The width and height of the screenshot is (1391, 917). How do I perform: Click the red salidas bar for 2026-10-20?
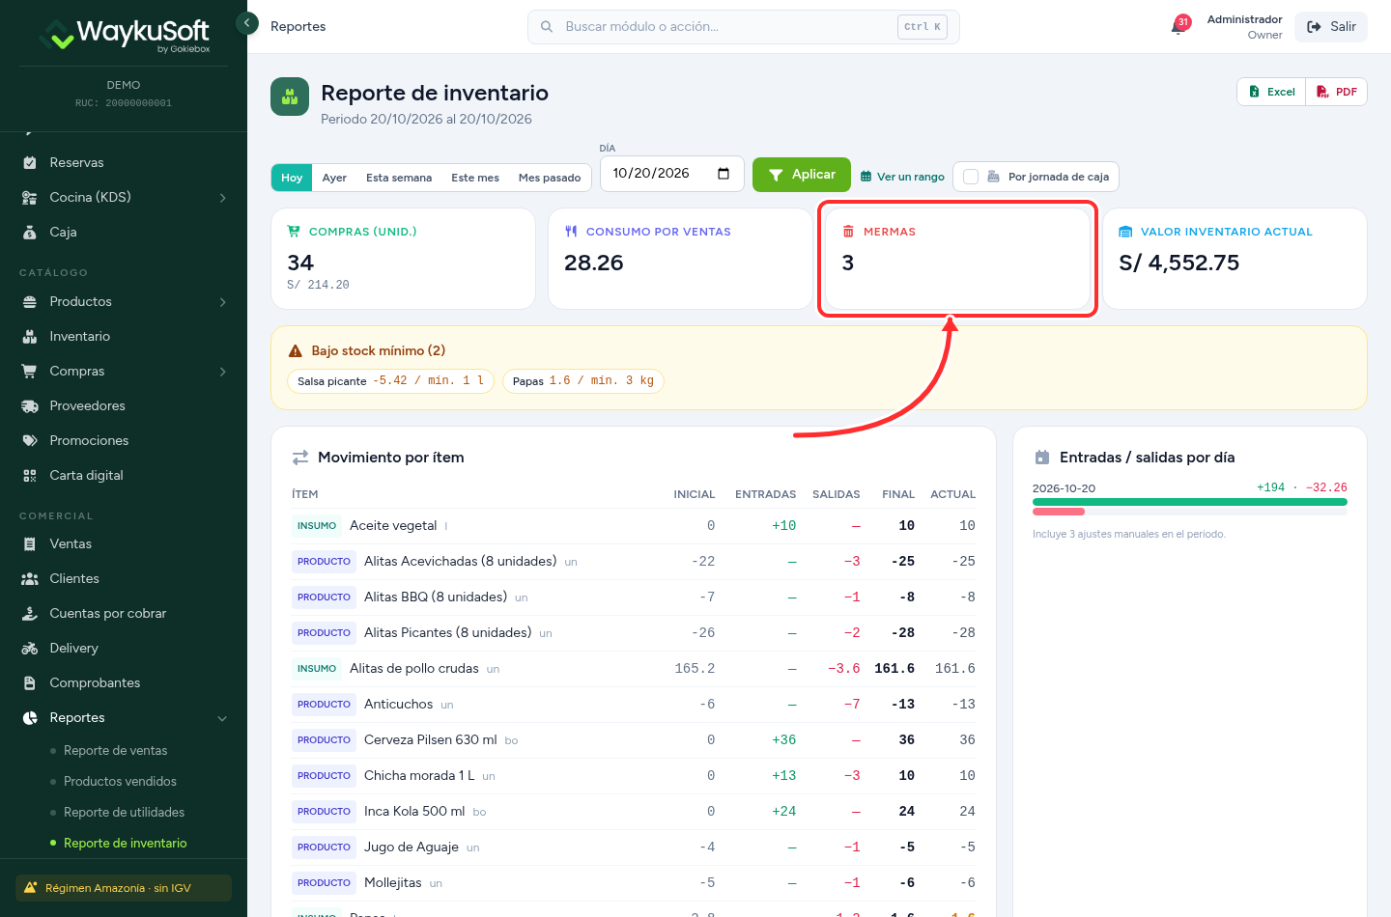1059,512
